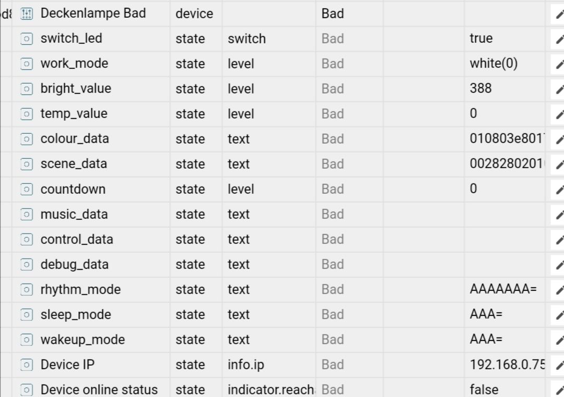Edit the work_mode row with the pencil icon
564x397 pixels.
pyautogui.click(x=559, y=64)
